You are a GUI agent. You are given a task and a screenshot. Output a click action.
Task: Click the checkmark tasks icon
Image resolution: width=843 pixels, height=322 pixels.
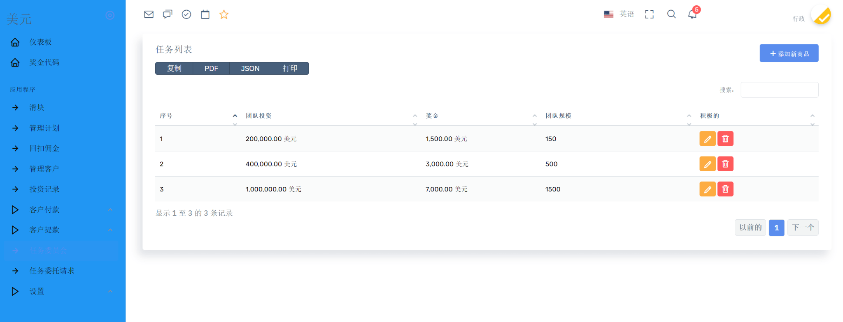(x=186, y=14)
